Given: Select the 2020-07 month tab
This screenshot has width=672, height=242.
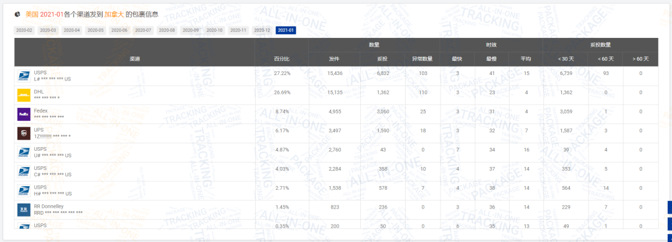Looking at the screenshot, I should 143,30.
